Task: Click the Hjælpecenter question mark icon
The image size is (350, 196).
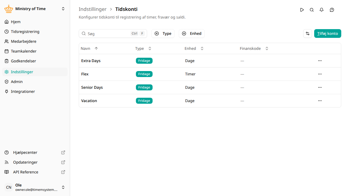Action: point(7,152)
